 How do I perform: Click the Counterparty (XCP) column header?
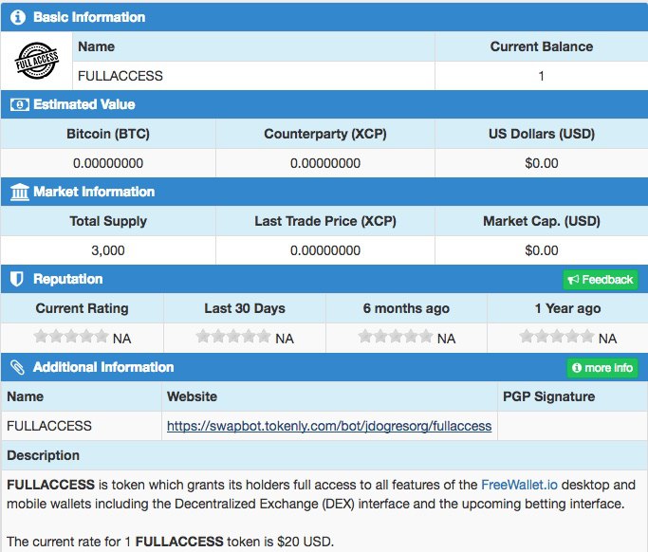(x=325, y=134)
